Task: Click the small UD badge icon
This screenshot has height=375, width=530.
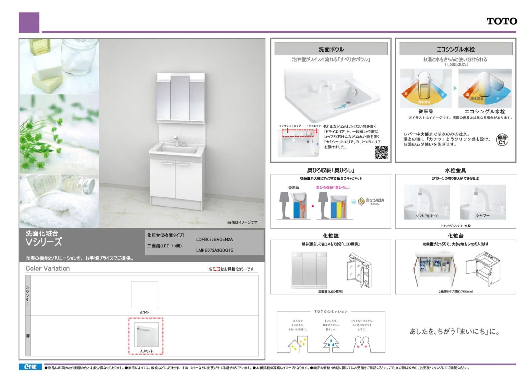Action: pos(354,202)
